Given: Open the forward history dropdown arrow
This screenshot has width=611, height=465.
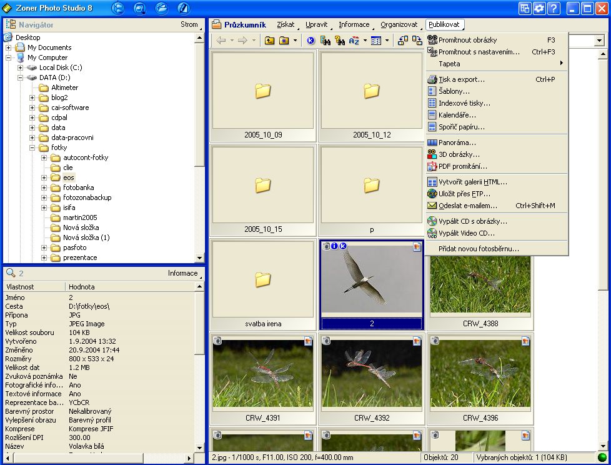Looking at the screenshot, I should 254,40.
